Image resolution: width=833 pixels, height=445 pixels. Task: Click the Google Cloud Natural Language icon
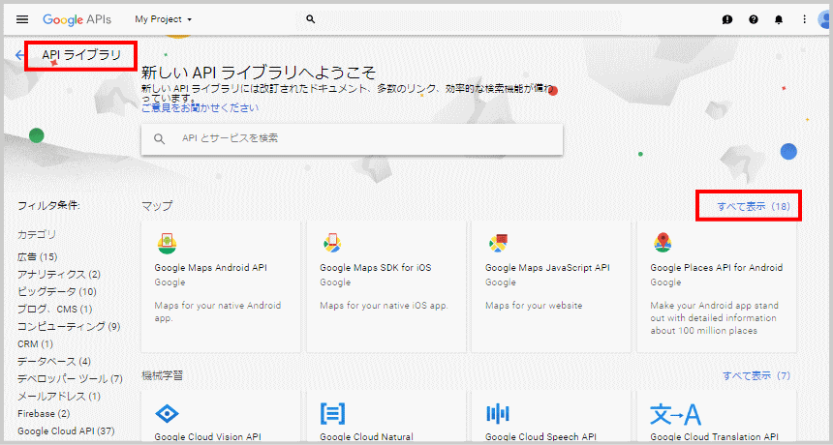point(332,414)
